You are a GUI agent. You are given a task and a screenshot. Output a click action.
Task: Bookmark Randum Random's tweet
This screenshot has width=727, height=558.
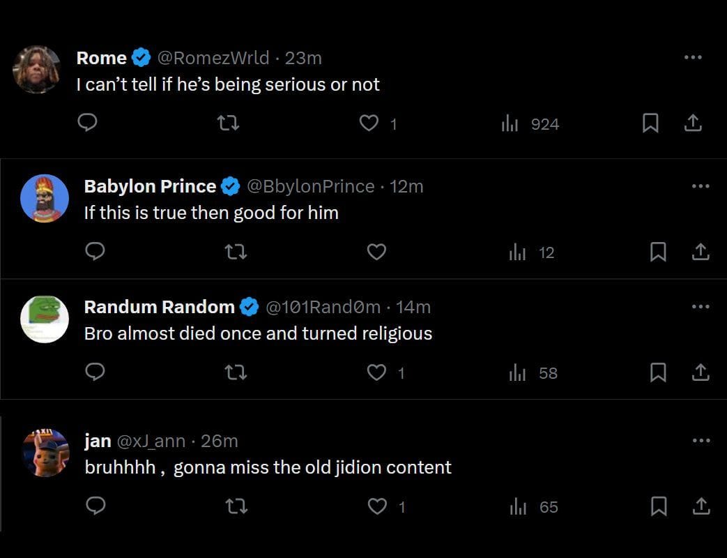point(657,373)
